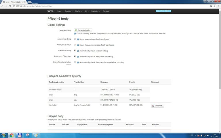Click the site info icon in address bar

[x=14, y=6]
